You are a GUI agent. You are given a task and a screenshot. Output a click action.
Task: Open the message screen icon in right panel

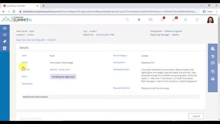213,63
